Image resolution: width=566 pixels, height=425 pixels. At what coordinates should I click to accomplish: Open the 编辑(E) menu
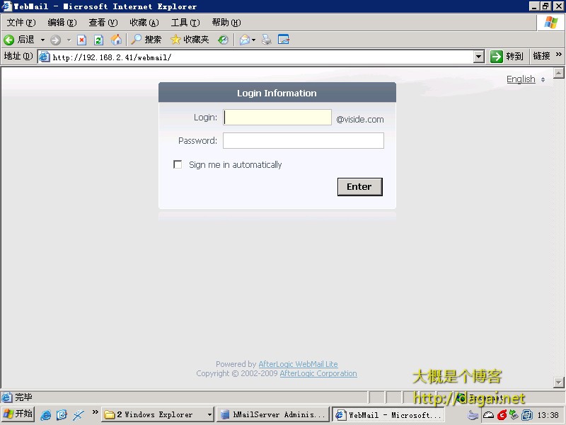coord(62,23)
